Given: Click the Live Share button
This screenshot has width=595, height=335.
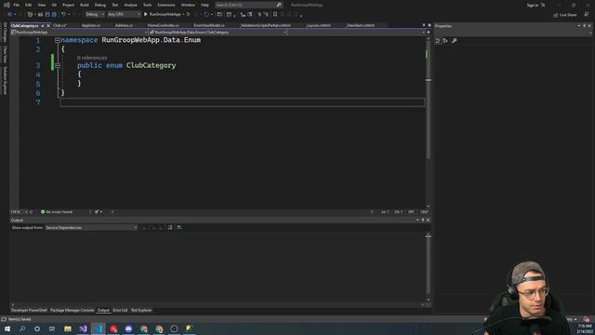Looking at the screenshot, I should click(564, 15).
